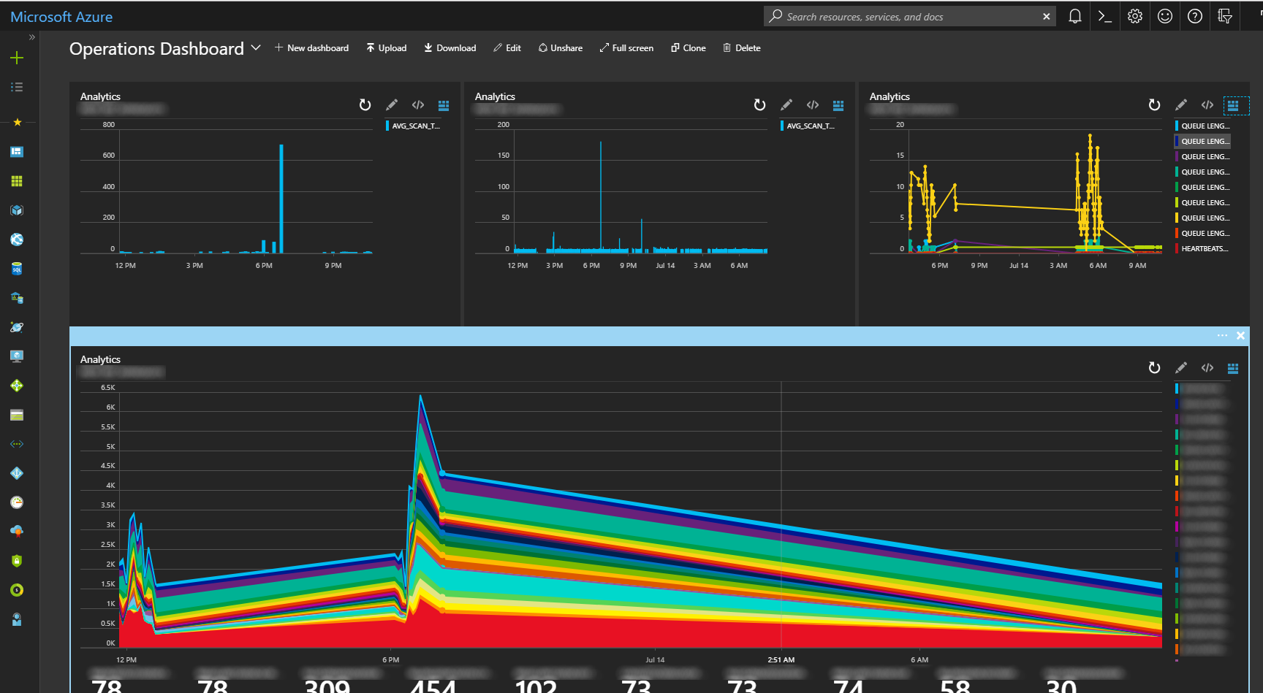This screenshot has width=1263, height=693.
Task: Remove the selected tile with its X button
Action: click(1240, 336)
